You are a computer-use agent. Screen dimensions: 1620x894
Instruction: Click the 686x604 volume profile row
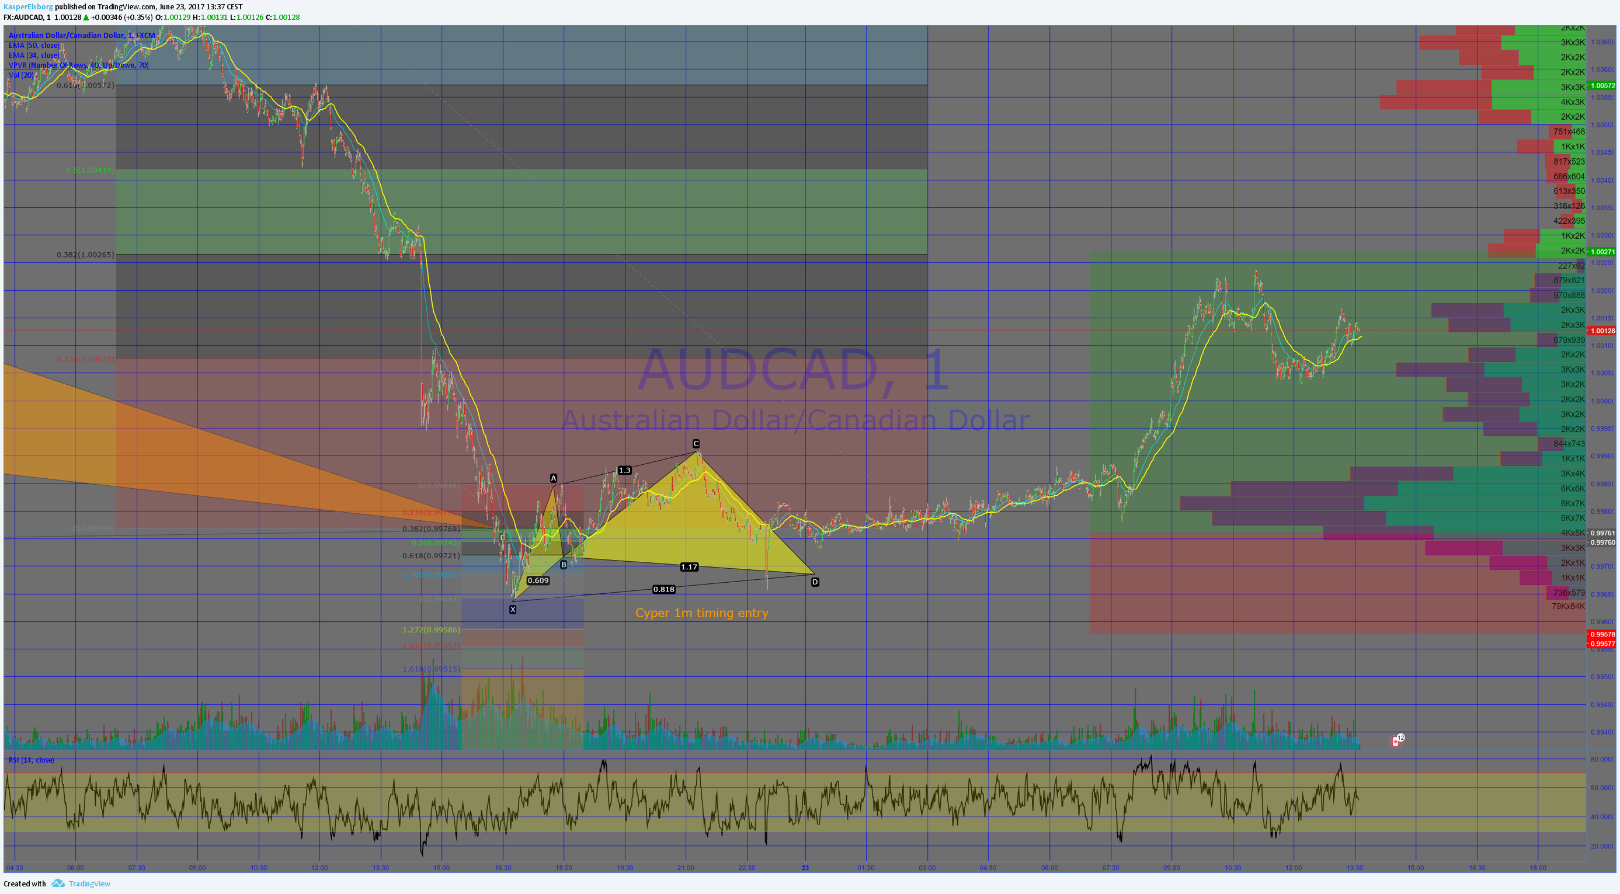pyautogui.click(x=1569, y=176)
